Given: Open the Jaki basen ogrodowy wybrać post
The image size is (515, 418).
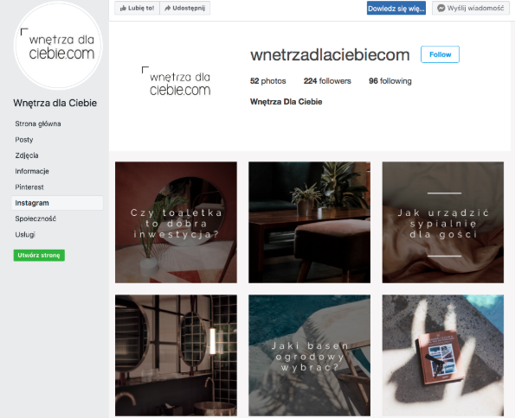Looking at the screenshot, I should (309, 355).
